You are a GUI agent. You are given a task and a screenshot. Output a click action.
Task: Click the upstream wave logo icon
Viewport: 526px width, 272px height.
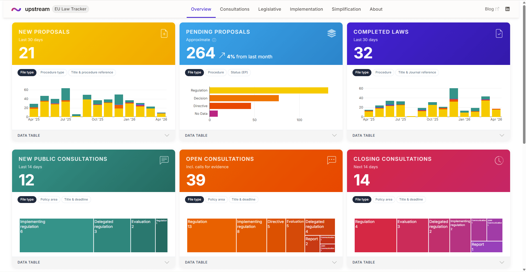pos(16,9)
